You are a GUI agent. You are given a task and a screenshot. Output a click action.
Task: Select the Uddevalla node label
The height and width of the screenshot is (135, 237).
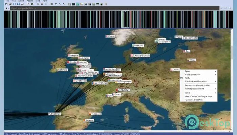[138, 46]
